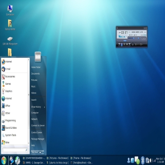
Task: Expand the Show History submenu
Action: click(x=38, y=107)
